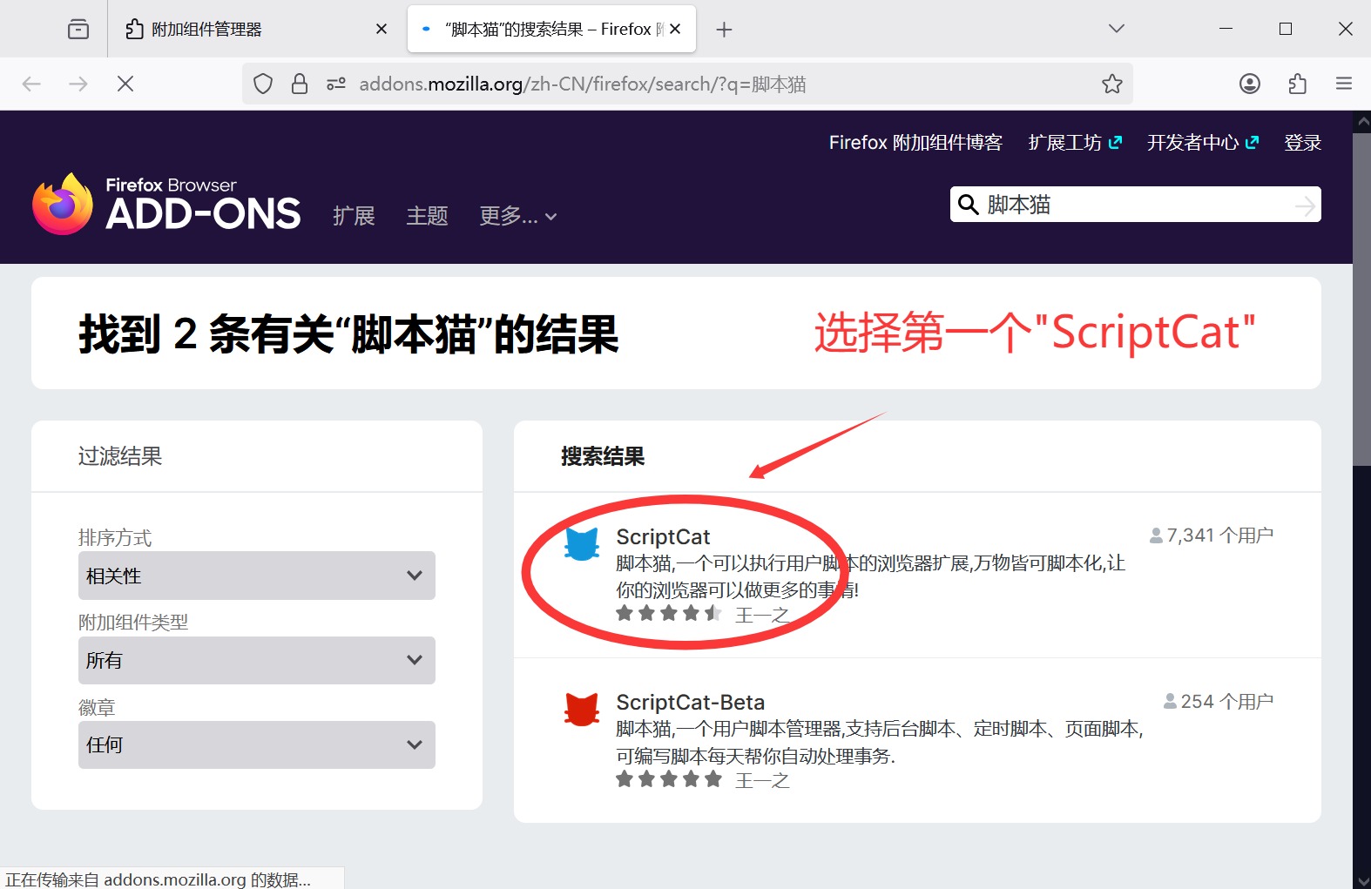
Task: Maximize the Firefox window
Action: [x=1285, y=29]
